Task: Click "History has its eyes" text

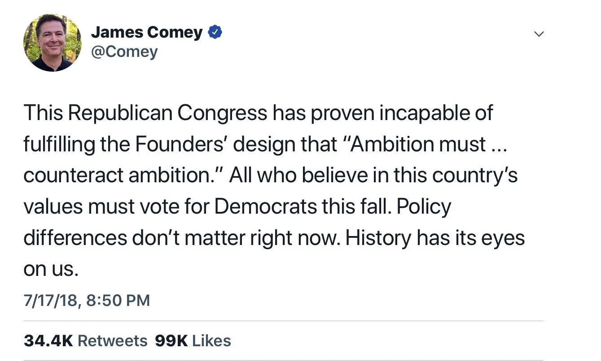Action: coord(434,238)
